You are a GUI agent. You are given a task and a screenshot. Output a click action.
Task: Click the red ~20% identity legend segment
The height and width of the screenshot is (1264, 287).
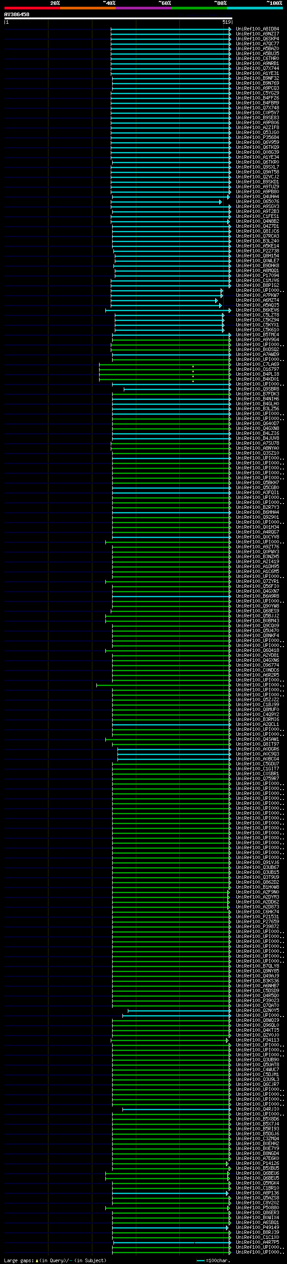click(32, 8)
